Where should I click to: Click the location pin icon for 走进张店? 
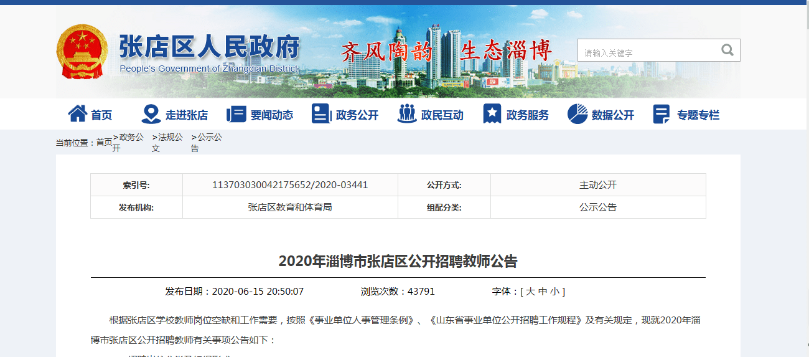151,114
